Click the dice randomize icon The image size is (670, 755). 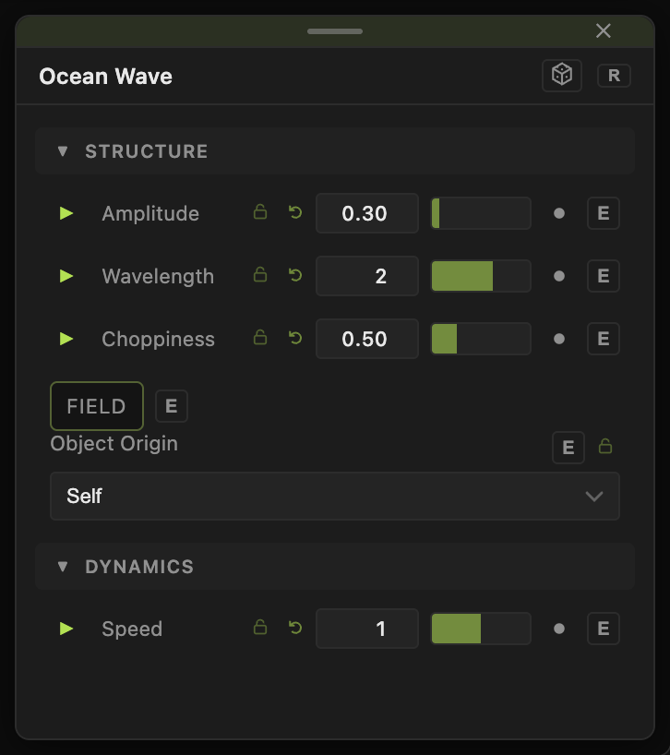[562, 76]
